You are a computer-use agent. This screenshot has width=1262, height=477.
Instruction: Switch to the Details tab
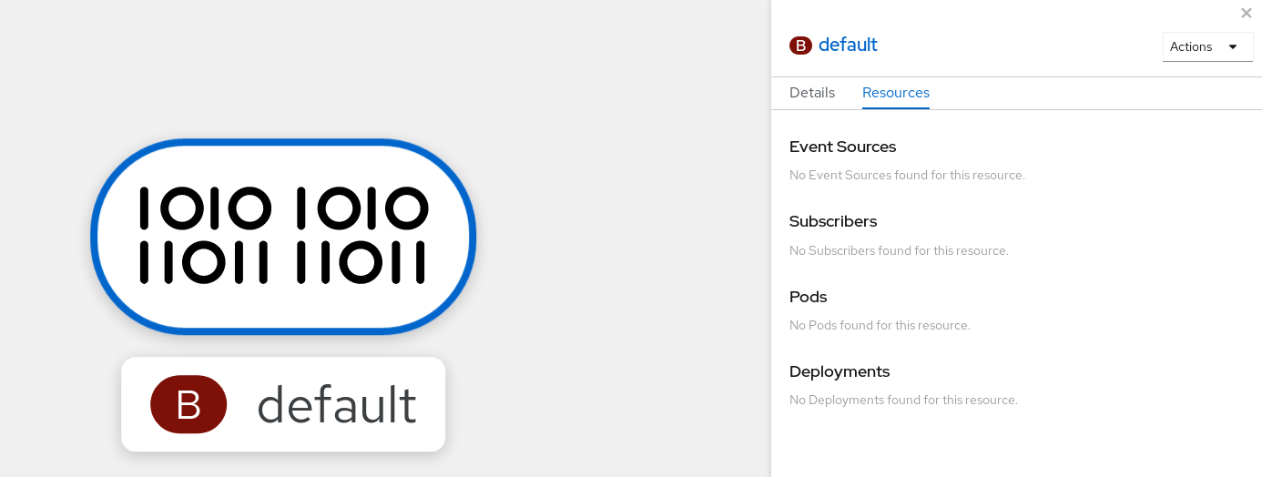(811, 93)
